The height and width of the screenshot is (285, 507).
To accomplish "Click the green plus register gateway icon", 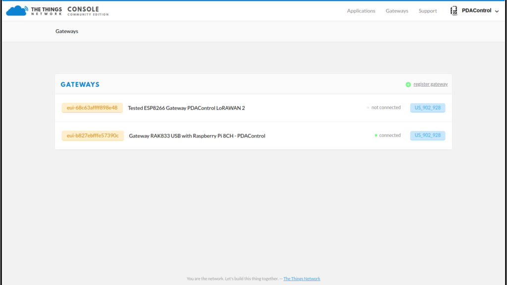I will coord(408,84).
